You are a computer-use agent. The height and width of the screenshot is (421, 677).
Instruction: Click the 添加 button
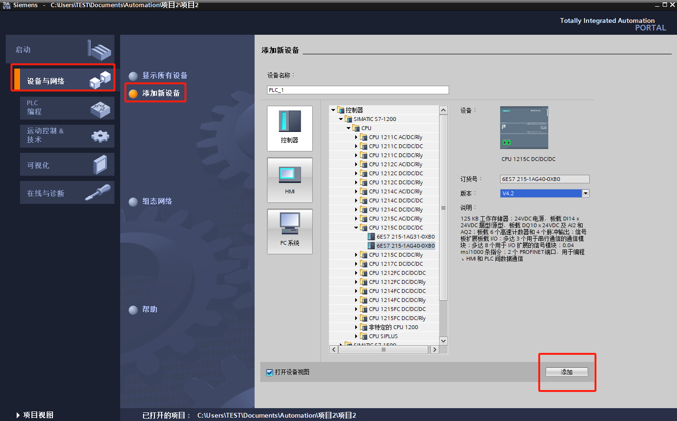[567, 372]
